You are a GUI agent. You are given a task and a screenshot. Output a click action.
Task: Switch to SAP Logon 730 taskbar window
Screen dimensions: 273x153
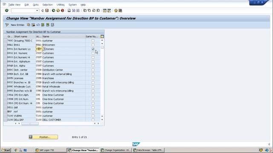point(50,150)
